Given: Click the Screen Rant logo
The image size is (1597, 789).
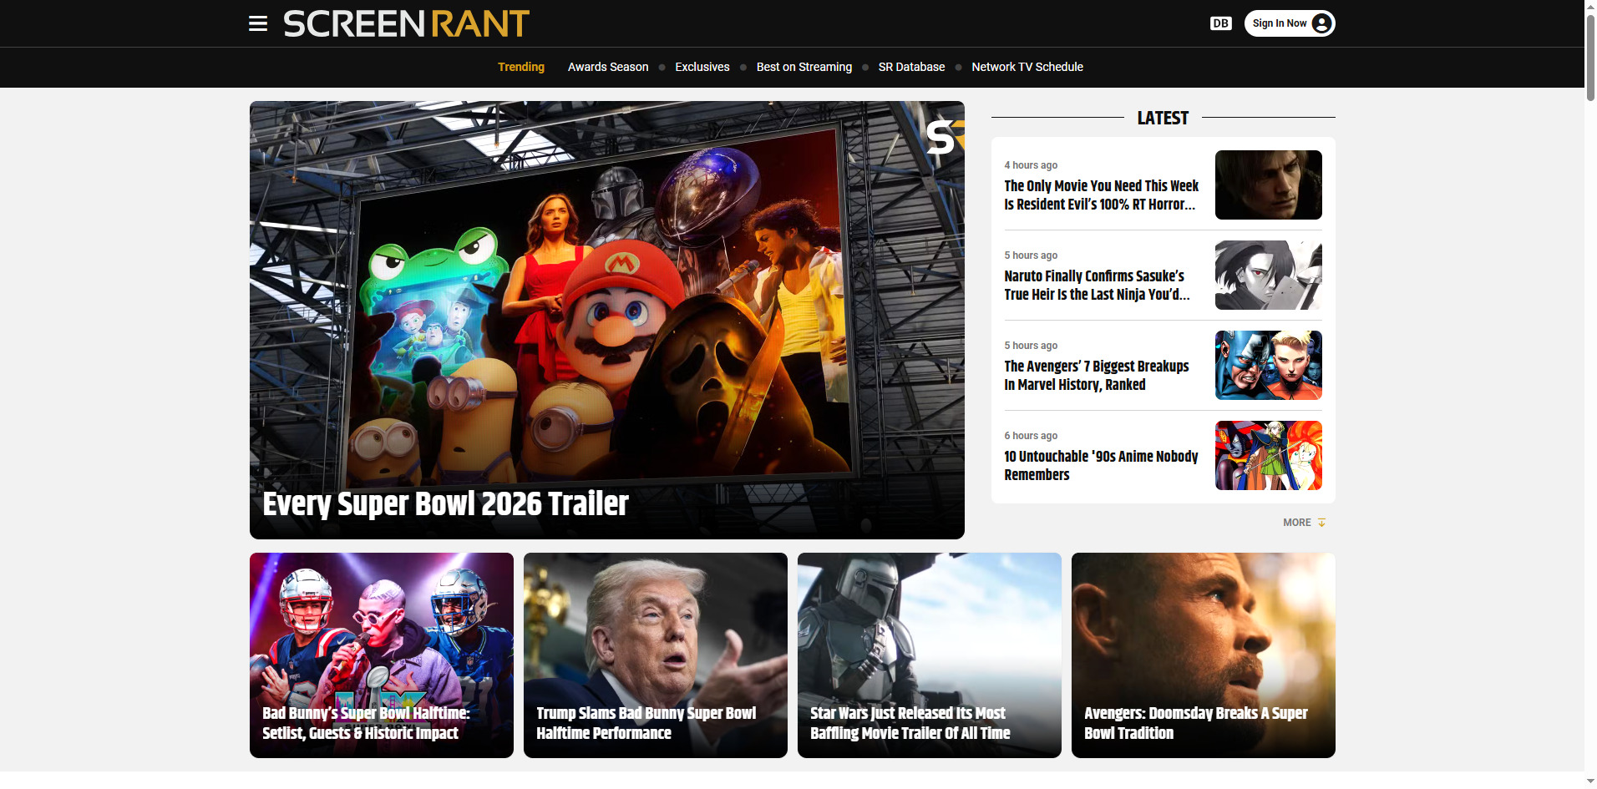Looking at the screenshot, I should click(x=406, y=23).
